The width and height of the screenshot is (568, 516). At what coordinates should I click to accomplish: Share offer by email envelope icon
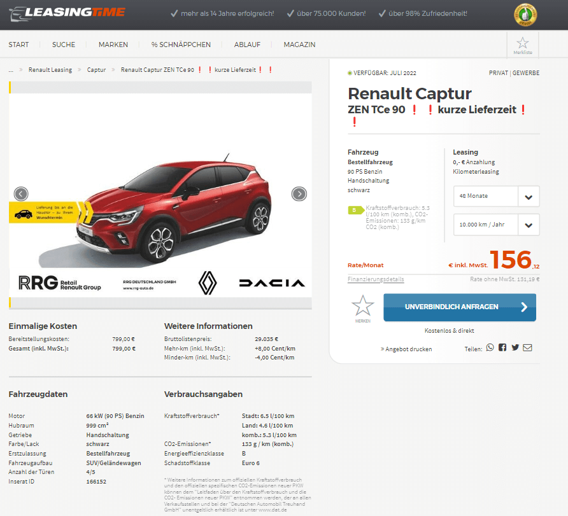click(527, 348)
